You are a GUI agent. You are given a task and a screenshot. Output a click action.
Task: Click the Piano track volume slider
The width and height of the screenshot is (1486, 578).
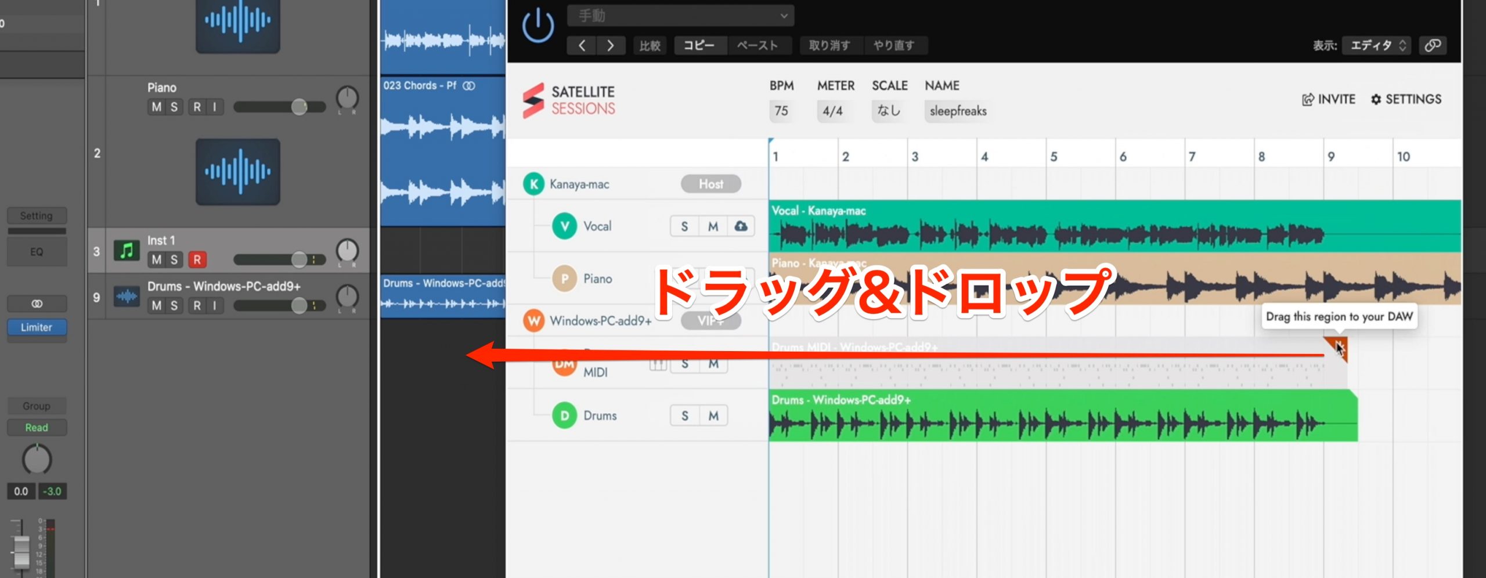click(280, 107)
